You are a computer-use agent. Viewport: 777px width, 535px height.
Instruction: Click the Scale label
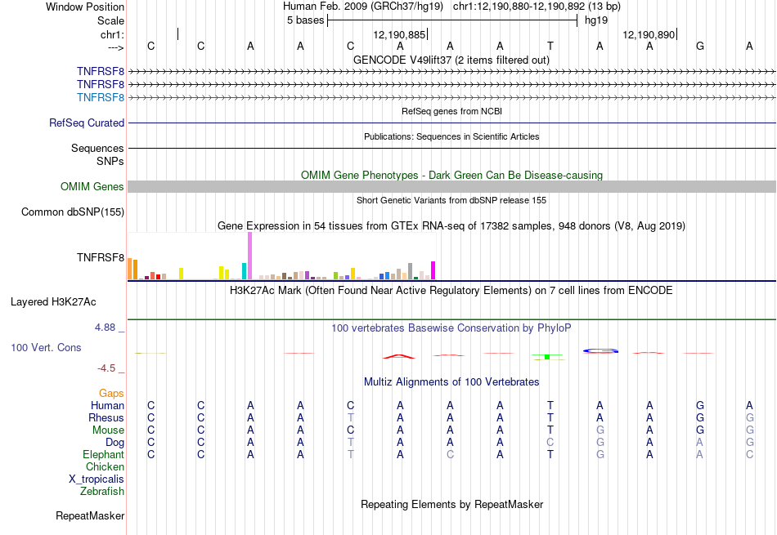(x=110, y=20)
